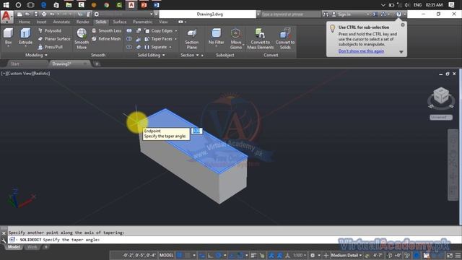The width and height of the screenshot is (462, 260).
Task: Apply Smooth Less to mesh
Action: click(106, 30)
